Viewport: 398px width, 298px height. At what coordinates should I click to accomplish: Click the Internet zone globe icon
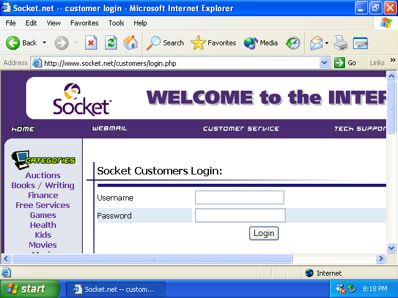pos(310,273)
